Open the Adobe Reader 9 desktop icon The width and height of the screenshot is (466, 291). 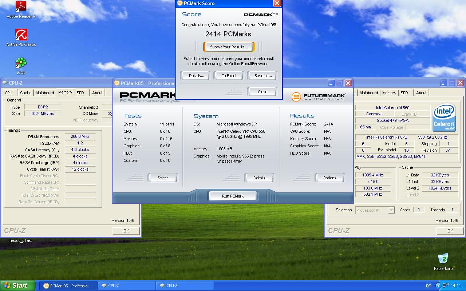21,9
